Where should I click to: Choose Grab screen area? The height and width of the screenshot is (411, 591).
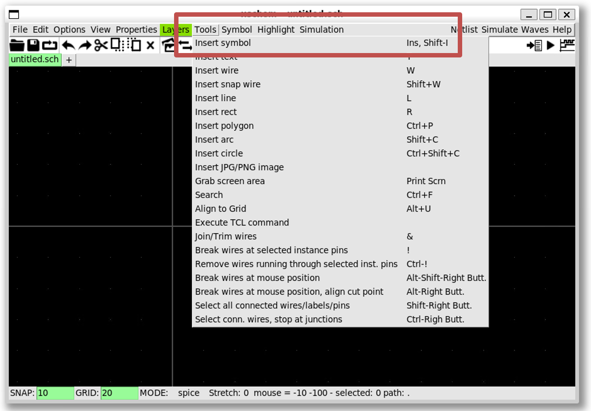tap(340, 181)
